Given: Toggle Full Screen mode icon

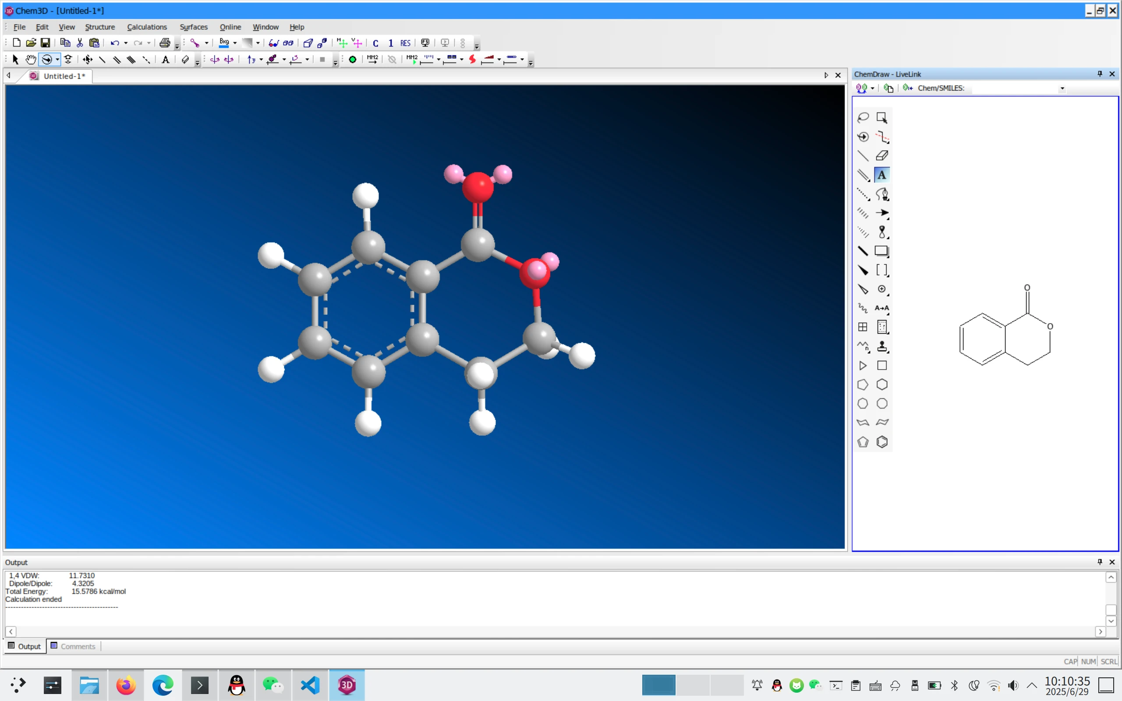Looking at the screenshot, I should tap(425, 42).
